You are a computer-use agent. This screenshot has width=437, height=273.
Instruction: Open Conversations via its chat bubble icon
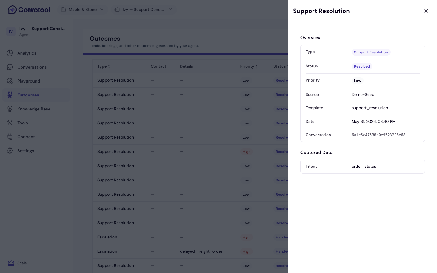pyautogui.click(x=10, y=67)
